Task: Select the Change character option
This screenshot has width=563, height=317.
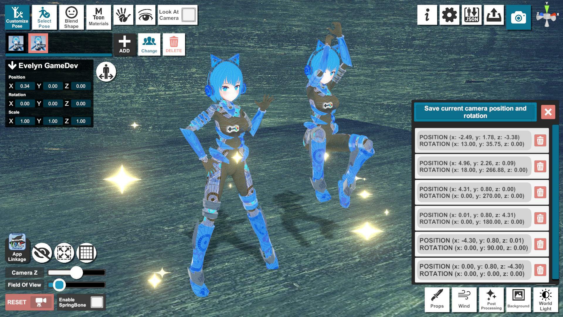Action: (x=148, y=44)
